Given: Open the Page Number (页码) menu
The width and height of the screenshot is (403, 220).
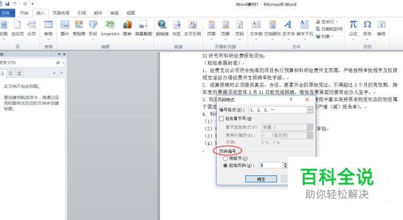Looking at the screenshot, I should (239, 30).
